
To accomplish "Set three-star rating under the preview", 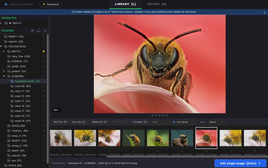I will (160, 115).
